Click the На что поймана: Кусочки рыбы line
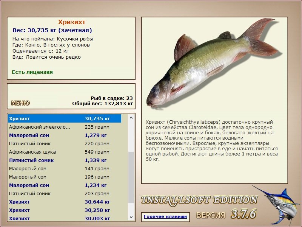This screenshot has width=302, height=227. pyautogui.click(x=52, y=39)
